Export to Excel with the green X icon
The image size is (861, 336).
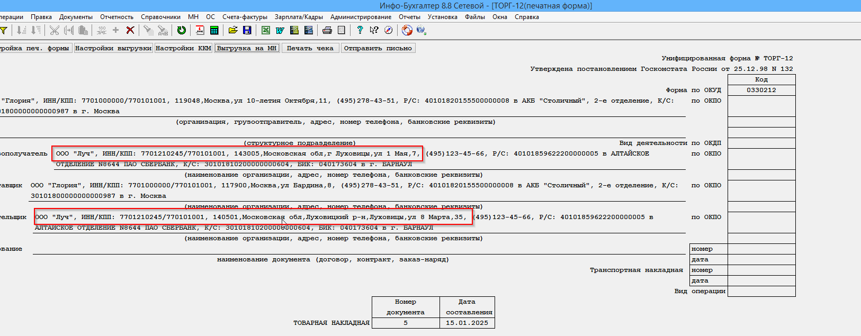click(x=266, y=30)
